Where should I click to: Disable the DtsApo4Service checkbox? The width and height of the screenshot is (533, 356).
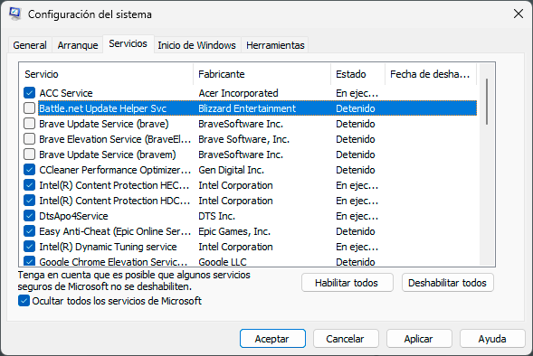click(x=29, y=216)
